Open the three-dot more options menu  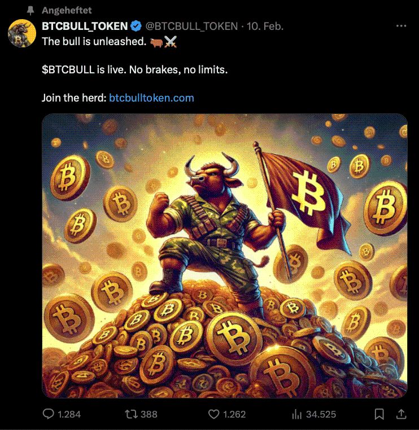[x=401, y=26]
